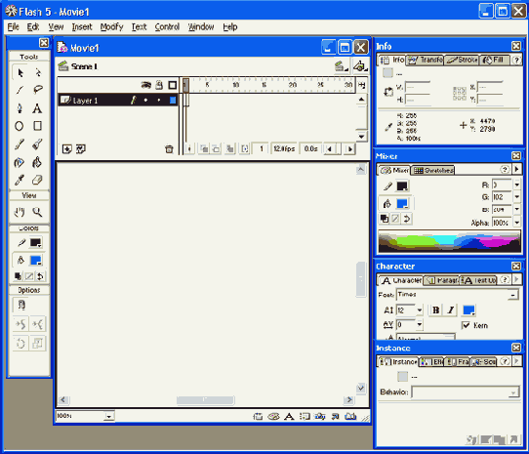Toggle lock all layers padlock icon
Image resolution: width=529 pixels, height=454 pixels.
[x=159, y=85]
